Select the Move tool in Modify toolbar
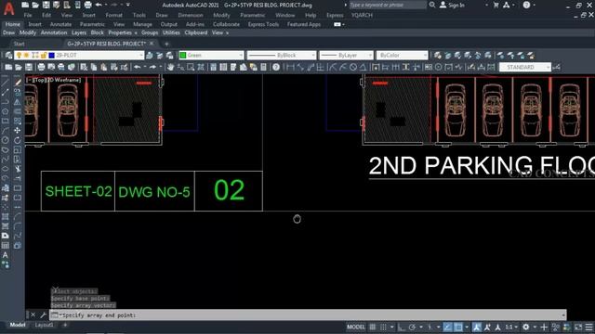The image size is (595, 334). coord(18,131)
